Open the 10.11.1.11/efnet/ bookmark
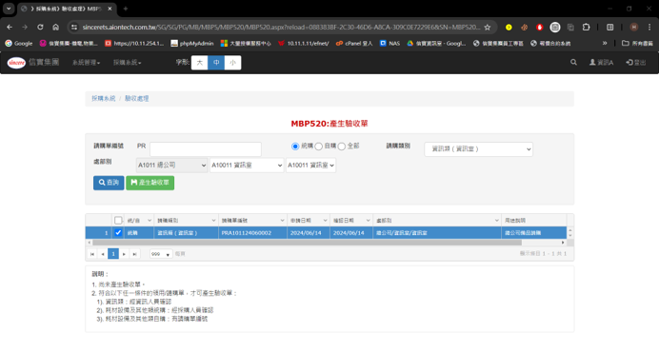The height and width of the screenshot is (353, 659). tap(304, 43)
